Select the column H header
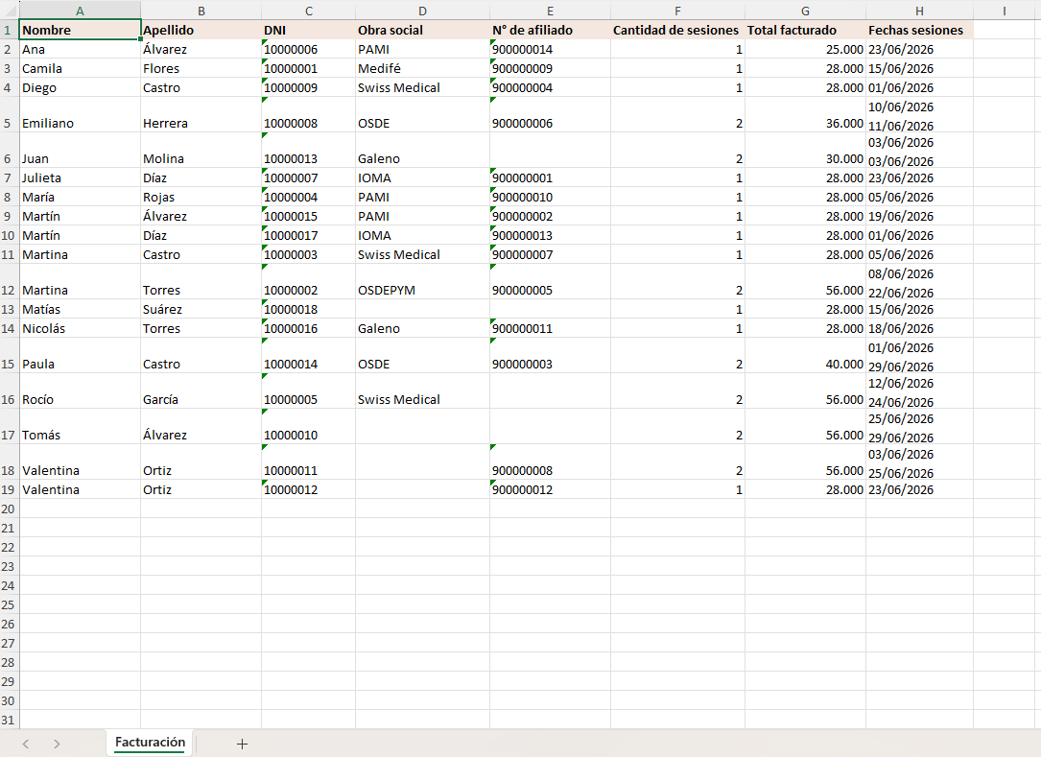This screenshot has width=1041, height=757. click(919, 11)
